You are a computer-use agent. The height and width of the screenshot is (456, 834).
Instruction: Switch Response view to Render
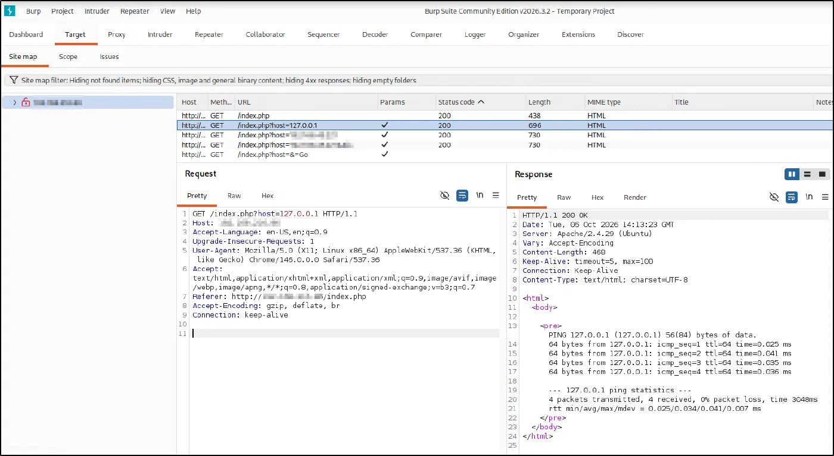click(635, 197)
